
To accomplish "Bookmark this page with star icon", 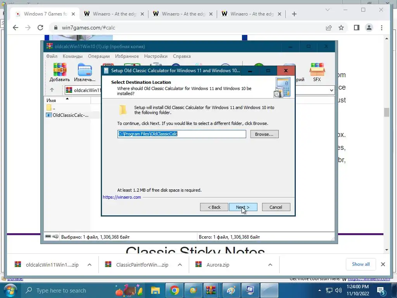I will 341,28.
